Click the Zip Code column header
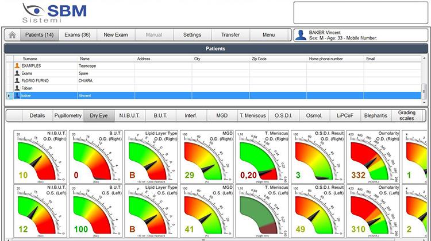This screenshot has width=431, height=241. (278, 59)
